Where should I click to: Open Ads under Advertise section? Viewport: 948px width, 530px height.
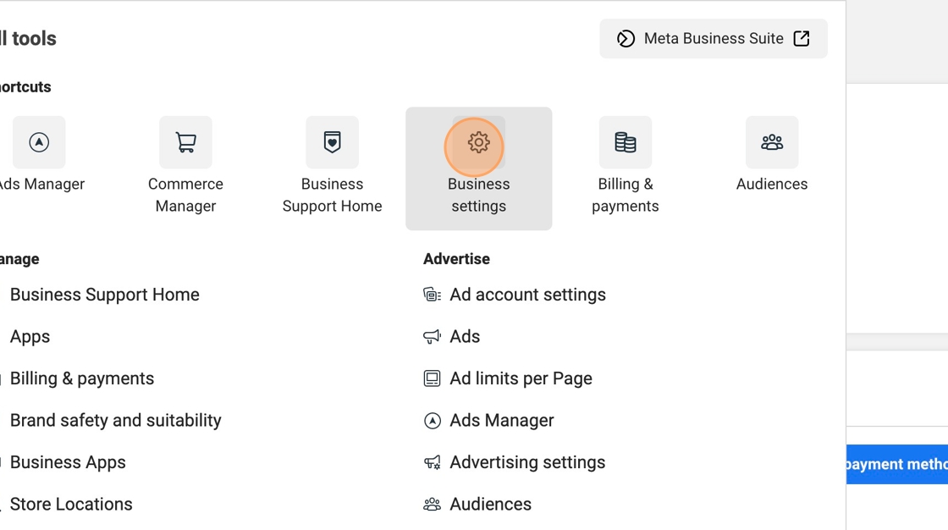(x=465, y=337)
